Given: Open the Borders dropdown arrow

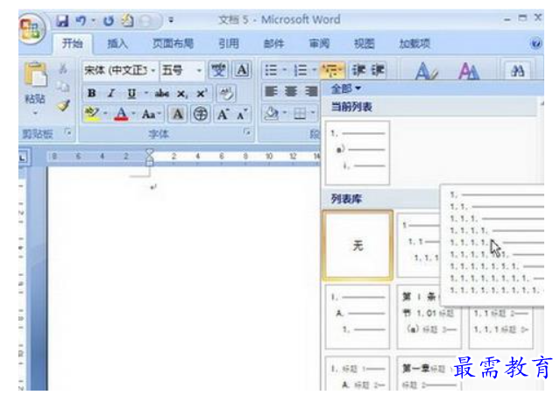Looking at the screenshot, I should click(313, 114).
